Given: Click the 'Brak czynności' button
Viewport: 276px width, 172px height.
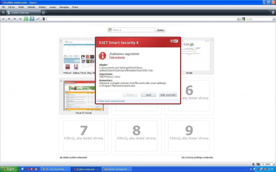Looking at the screenshot, I should tap(168, 95).
